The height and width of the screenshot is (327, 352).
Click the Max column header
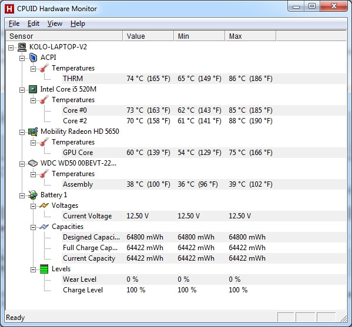click(250, 36)
